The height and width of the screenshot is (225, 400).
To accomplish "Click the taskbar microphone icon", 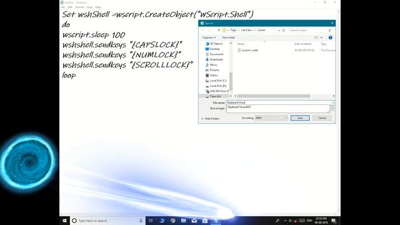I will (141, 221).
